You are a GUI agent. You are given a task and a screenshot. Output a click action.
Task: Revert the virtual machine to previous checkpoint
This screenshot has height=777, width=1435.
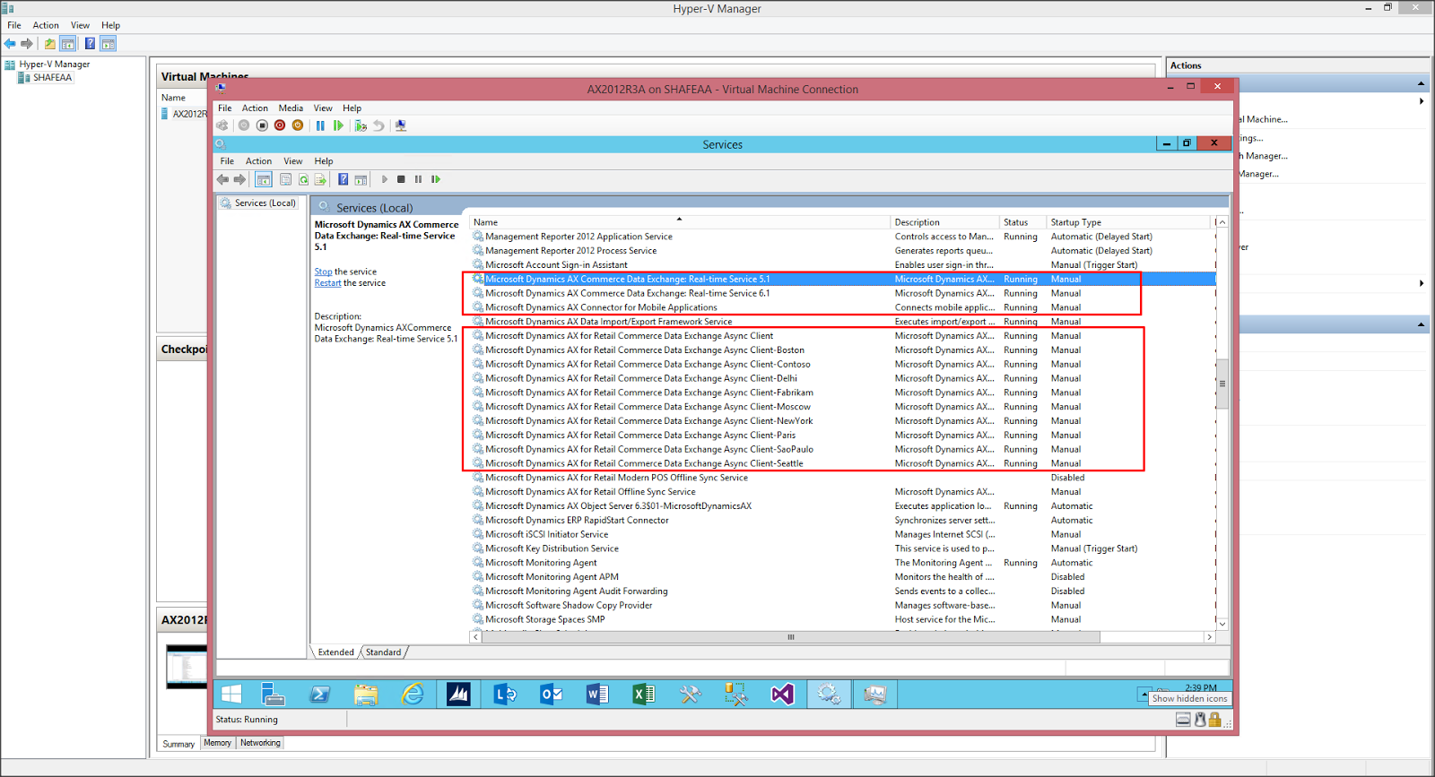click(x=378, y=125)
